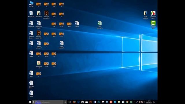The image size is (185, 104).
Task: Launch Google Chrome from the taskbar
Action: (127, 102)
